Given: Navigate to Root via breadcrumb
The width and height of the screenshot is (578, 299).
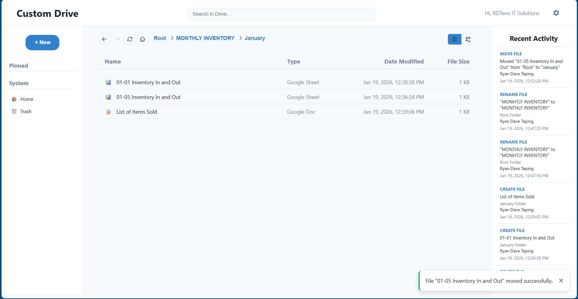Looking at the screenshot, I should (160, 38).
